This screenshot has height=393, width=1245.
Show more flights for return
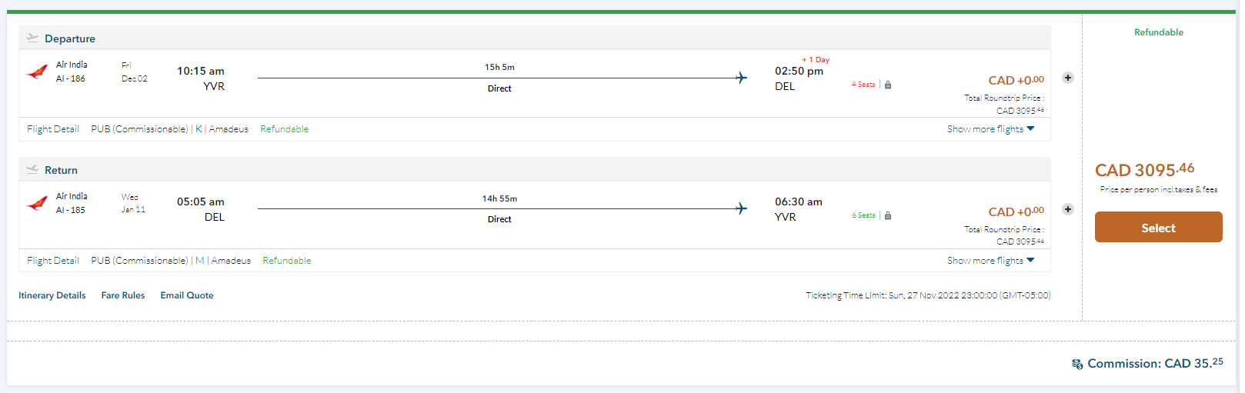point(990,261)
